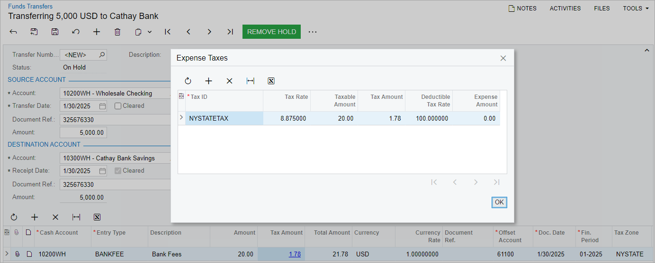Screen dimensions: 655x263
Task: Export Expense Taxes grid to Excel
Action: pyautogui.click(x=271, y=81)
